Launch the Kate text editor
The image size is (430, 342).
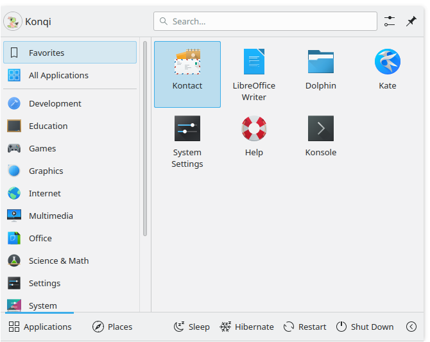pos(388,74)
